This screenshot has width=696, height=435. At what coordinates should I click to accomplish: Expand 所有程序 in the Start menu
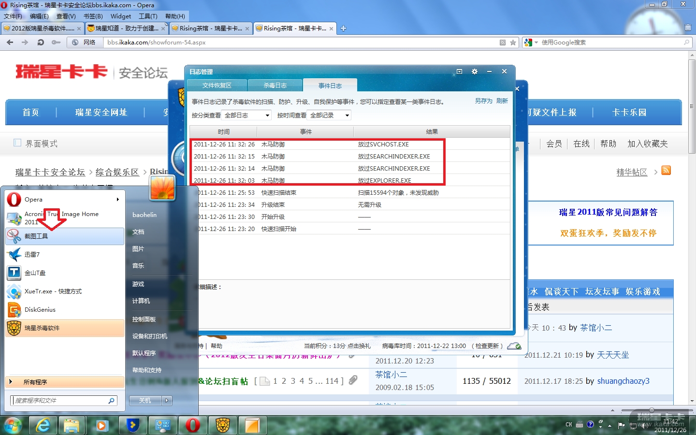[65, 382]
